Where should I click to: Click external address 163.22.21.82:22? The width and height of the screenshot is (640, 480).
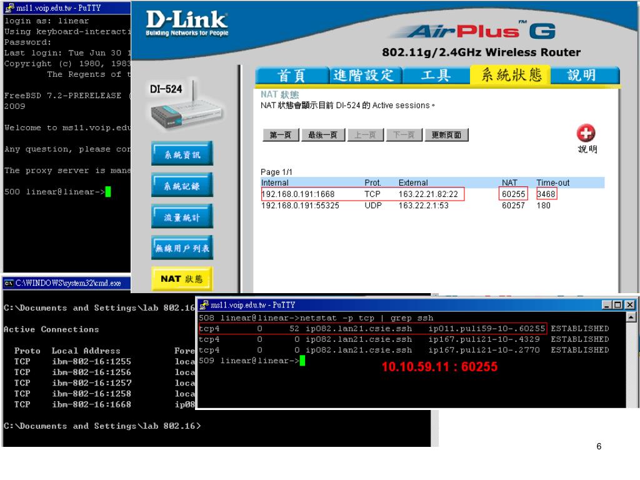(x=428, y=194)
